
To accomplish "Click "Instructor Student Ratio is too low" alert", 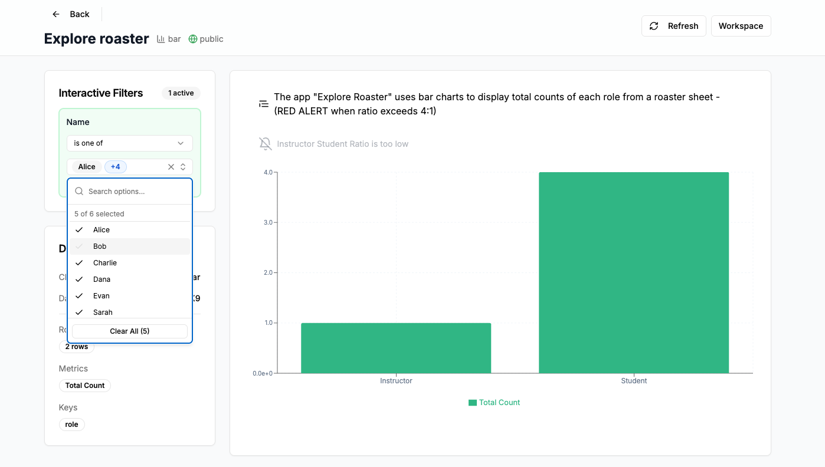I will pos(343,144).
